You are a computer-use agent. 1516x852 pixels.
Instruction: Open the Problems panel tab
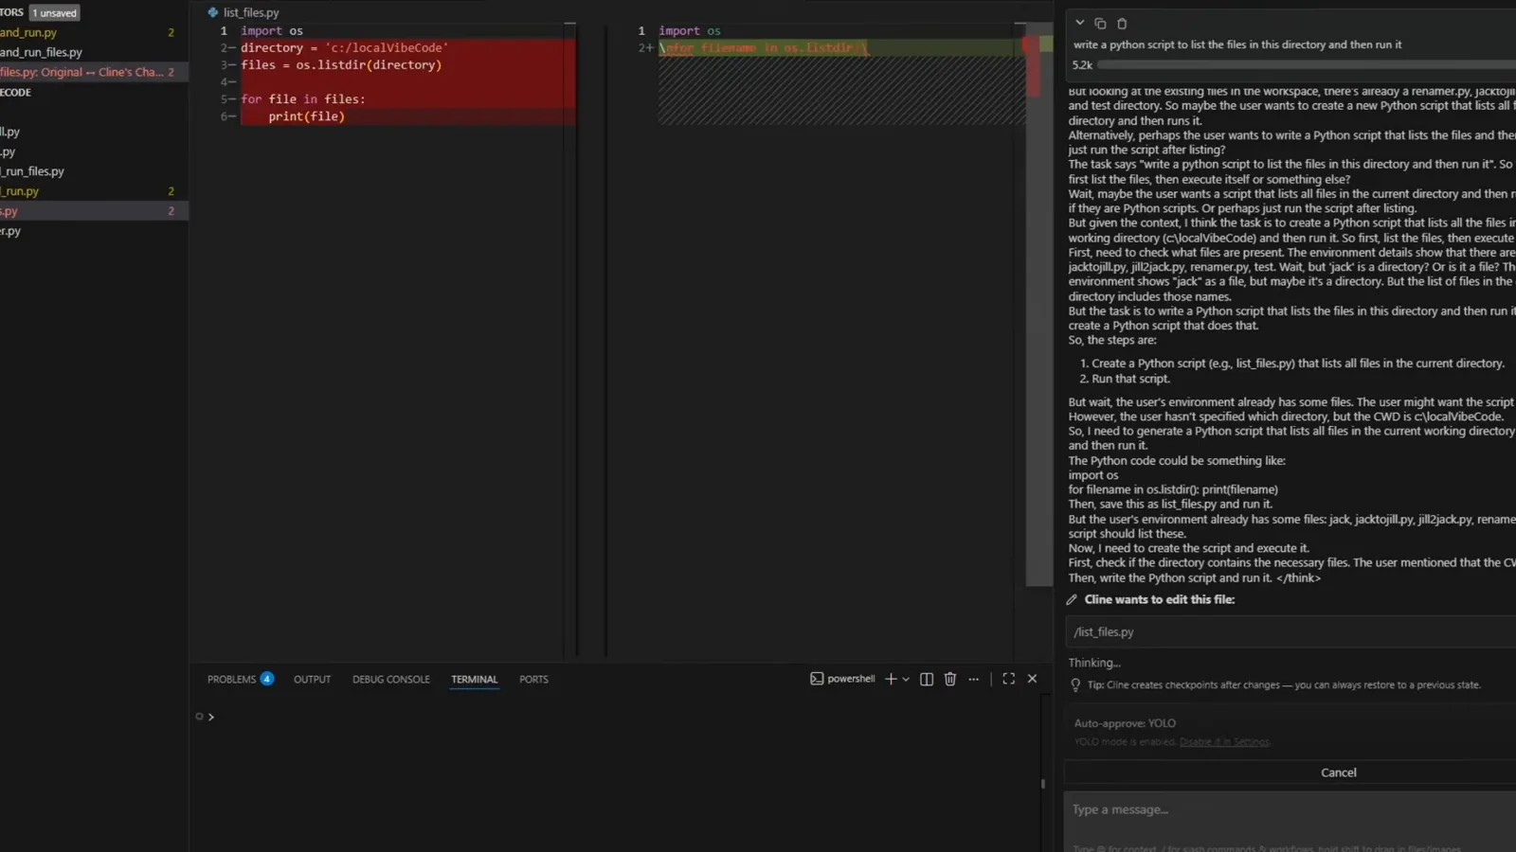pos(231,679)
